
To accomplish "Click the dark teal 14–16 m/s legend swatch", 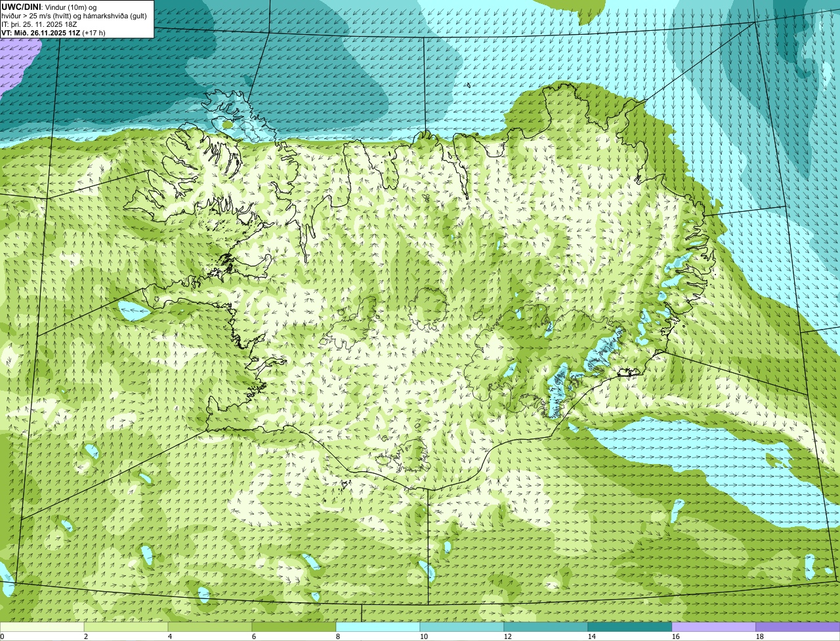I will pos(630,627).
